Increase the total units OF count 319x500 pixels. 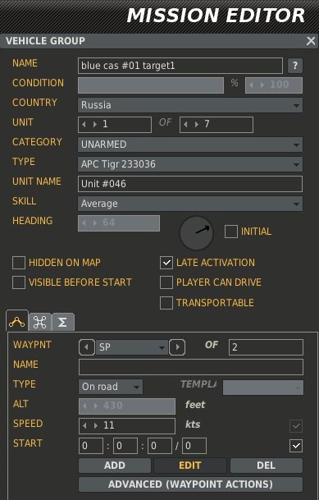[x=197, y=124]
